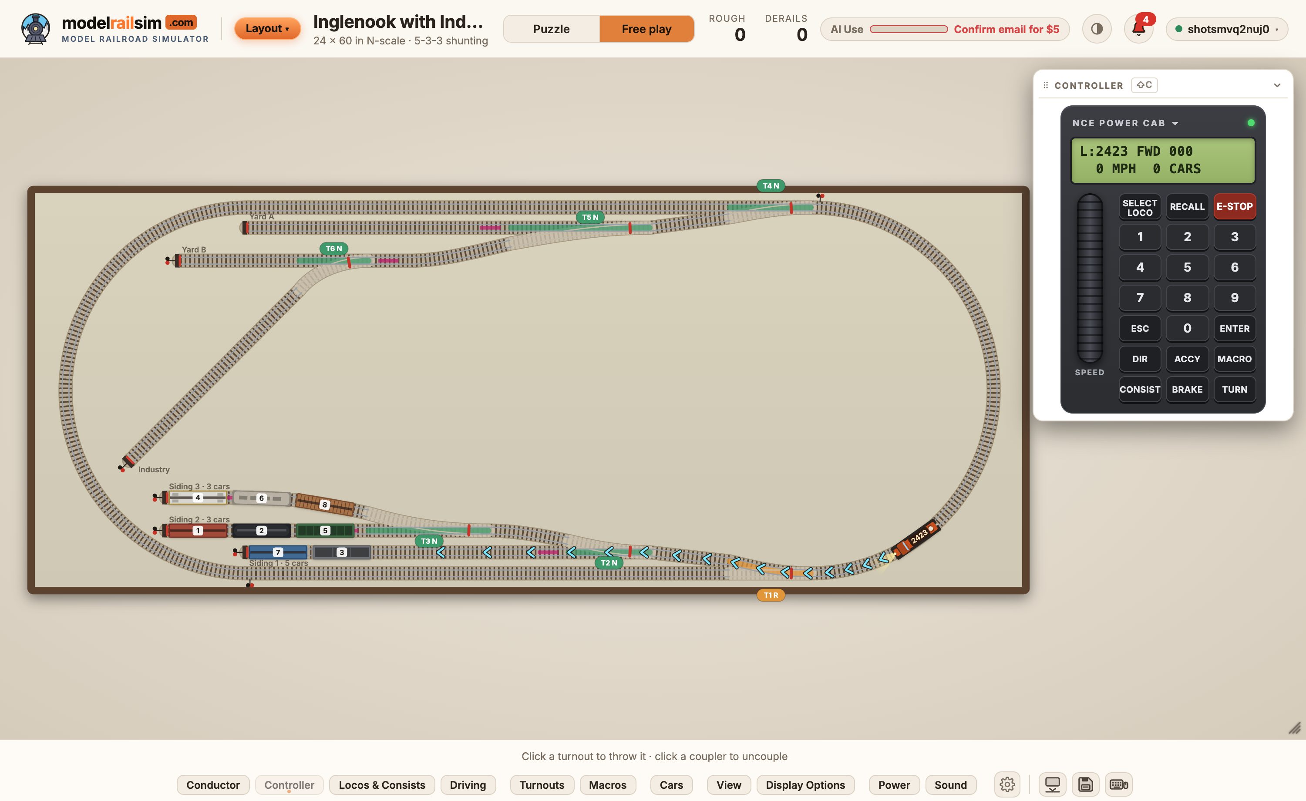This screenshot has width=1306, height=801.
Task: Open the Locos & Consists panel
Action: [382, 784]
